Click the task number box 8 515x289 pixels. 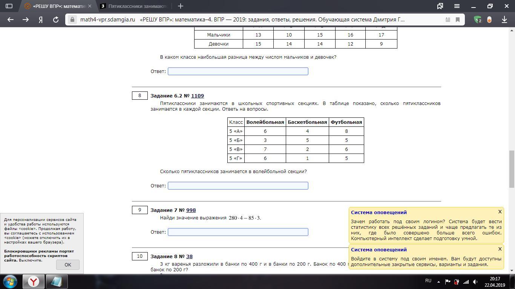(x=139, y=96)
